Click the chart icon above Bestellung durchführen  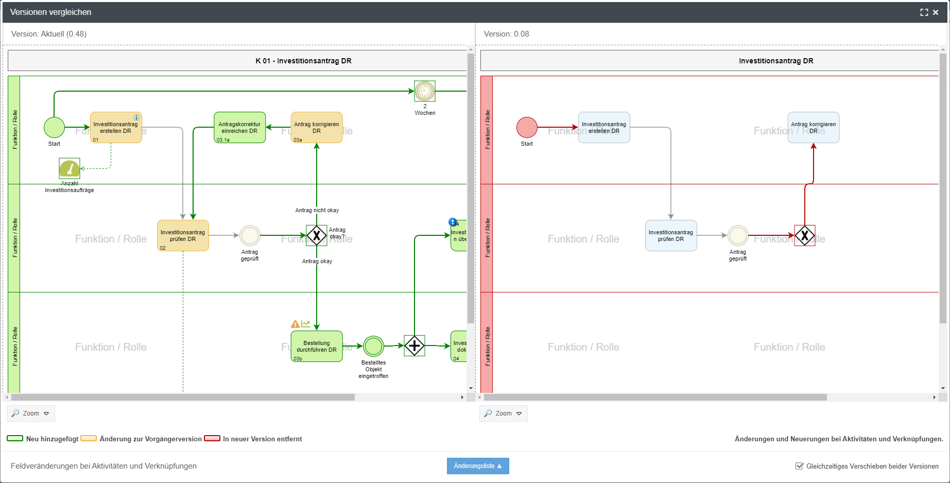tap(306, 324)
